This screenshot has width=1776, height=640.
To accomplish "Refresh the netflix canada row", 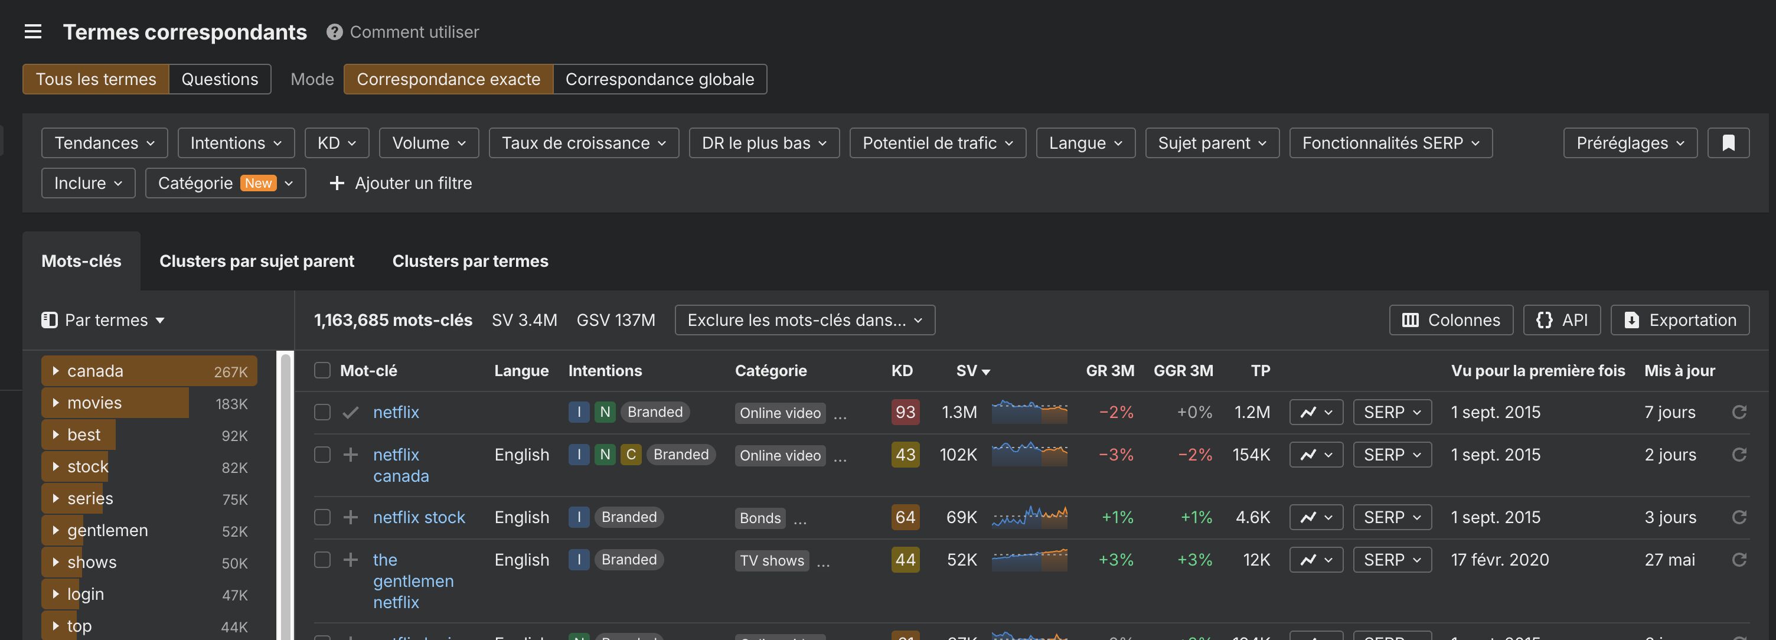I will pyautogui.click(x=1739, y=455).
